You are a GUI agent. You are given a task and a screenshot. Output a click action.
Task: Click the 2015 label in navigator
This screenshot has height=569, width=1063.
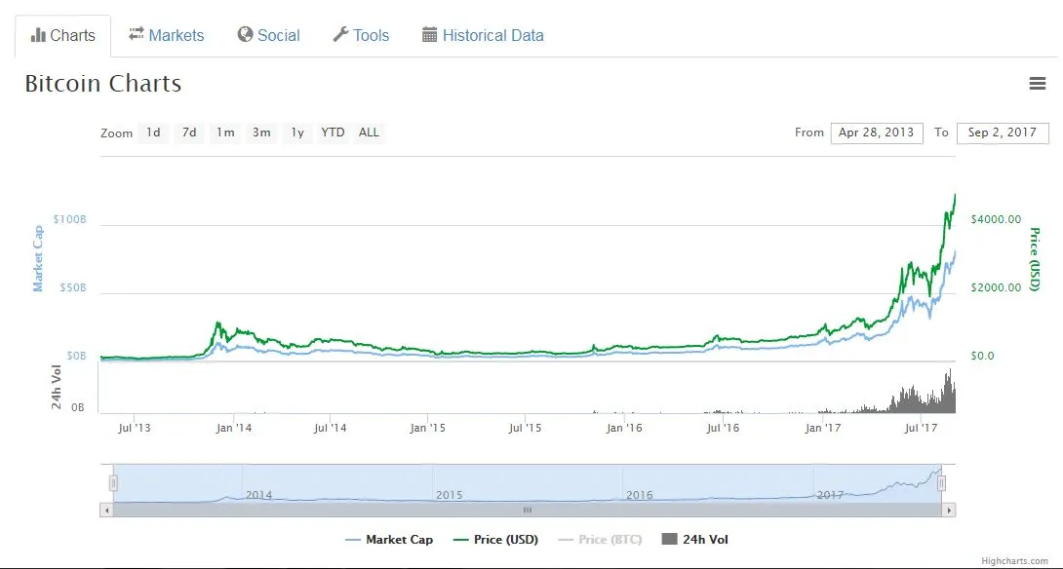449,495
